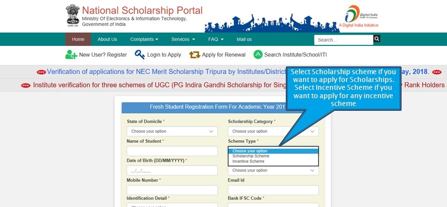
Task: Go to the Home tab
Action: point(78,39)
